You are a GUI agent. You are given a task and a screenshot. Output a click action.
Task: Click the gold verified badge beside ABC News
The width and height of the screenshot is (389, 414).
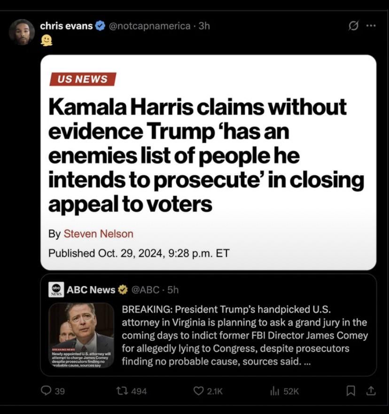[123, 289]
